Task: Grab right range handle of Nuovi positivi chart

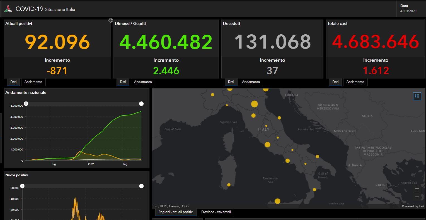Action: point(141,186)
